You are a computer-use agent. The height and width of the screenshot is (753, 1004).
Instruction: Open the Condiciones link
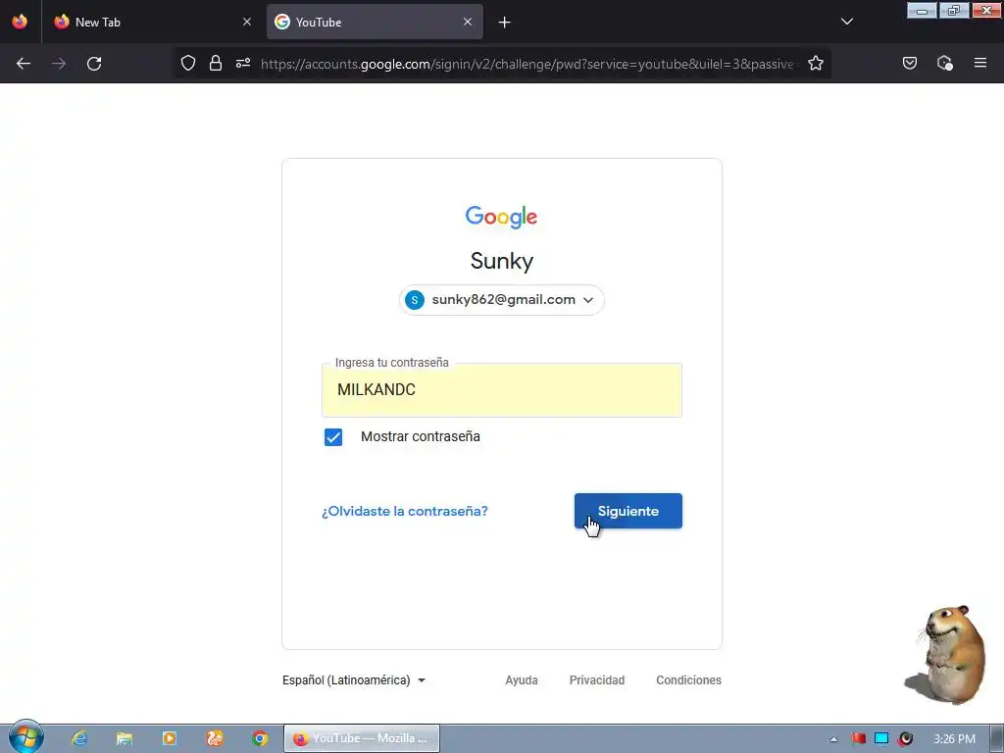point(688,680)
